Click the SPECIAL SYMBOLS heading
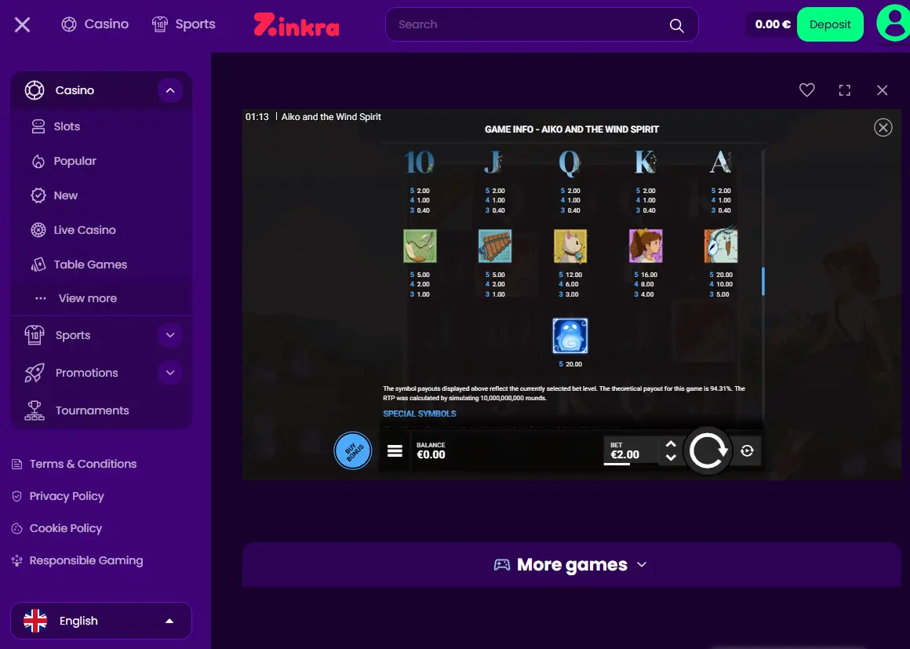 [420, 414]
